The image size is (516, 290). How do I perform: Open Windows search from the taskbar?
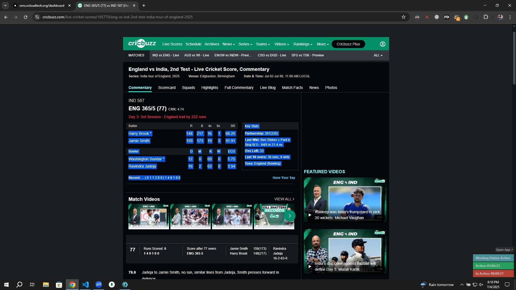pos(19,285)
